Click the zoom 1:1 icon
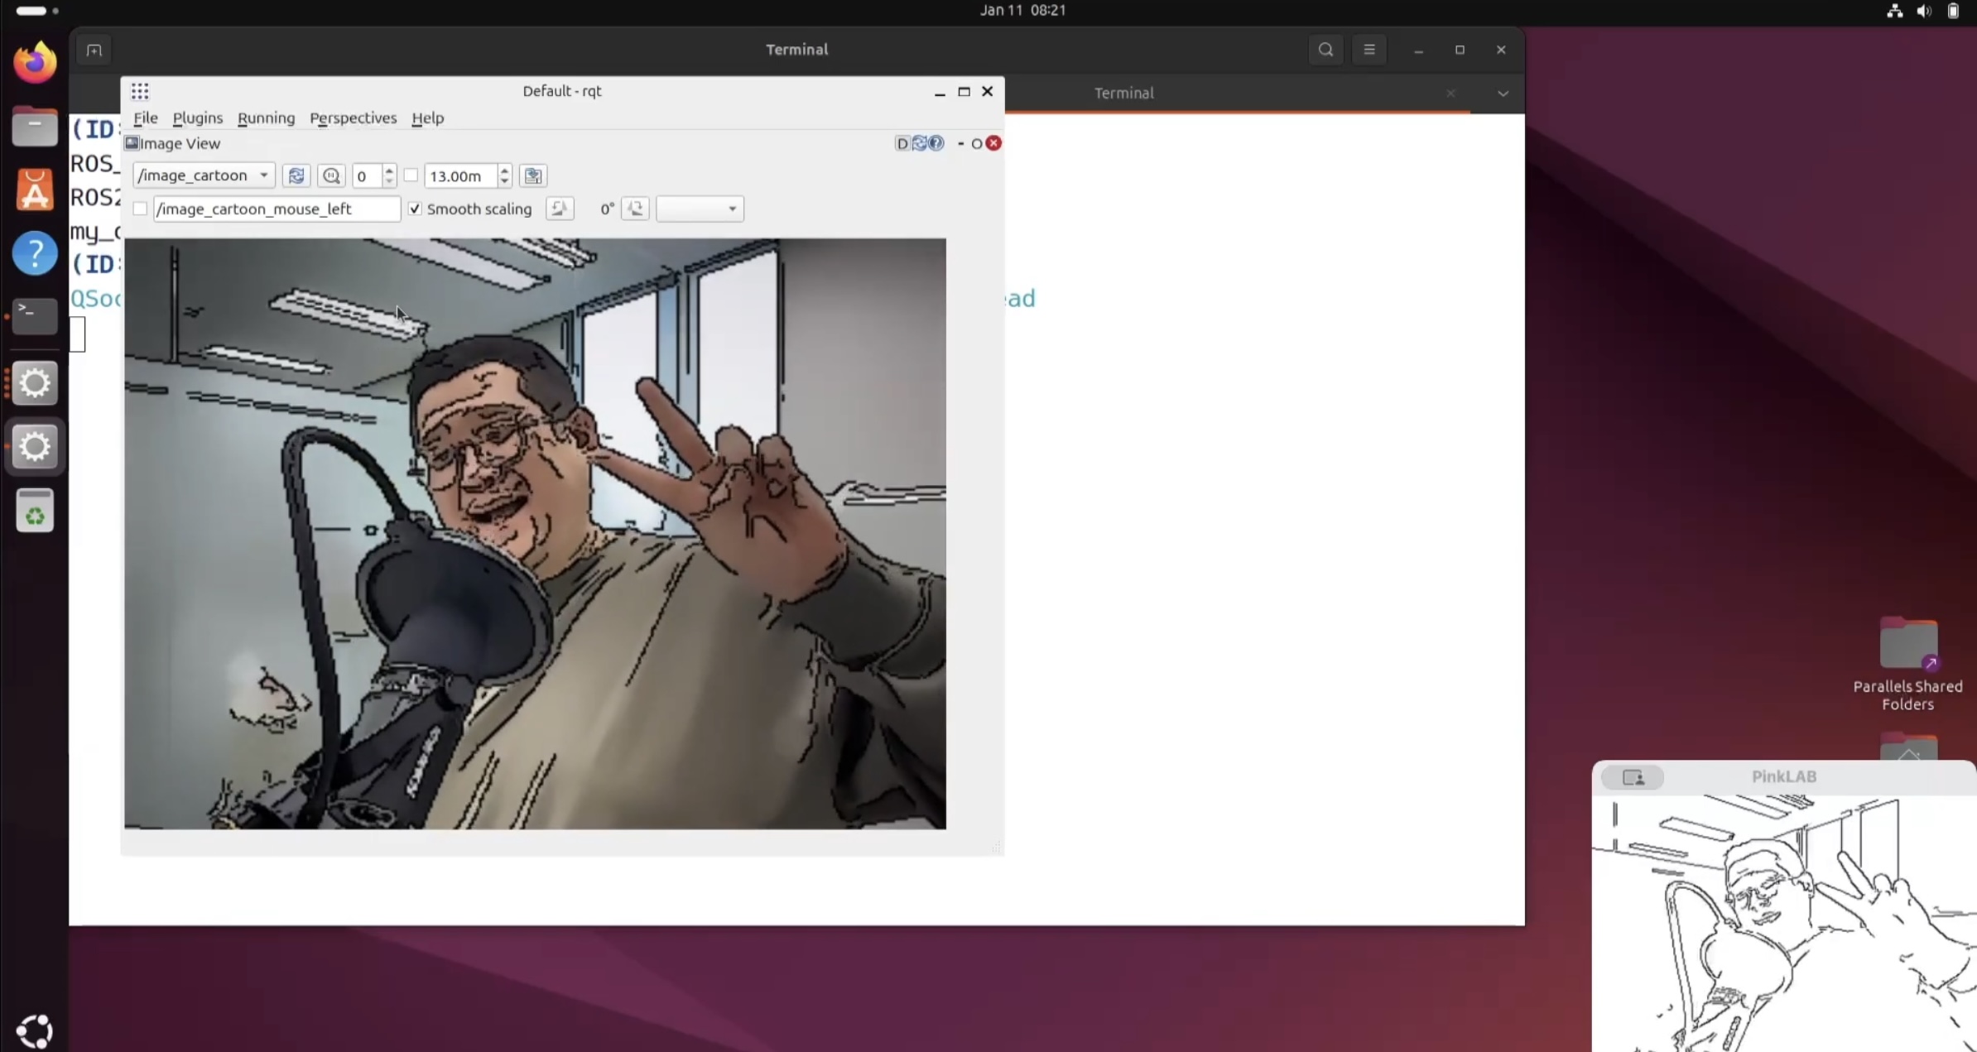Image resolution: width=1977 pixels, height=1052 pixels. pyautogui.click(x=331, y=175)
